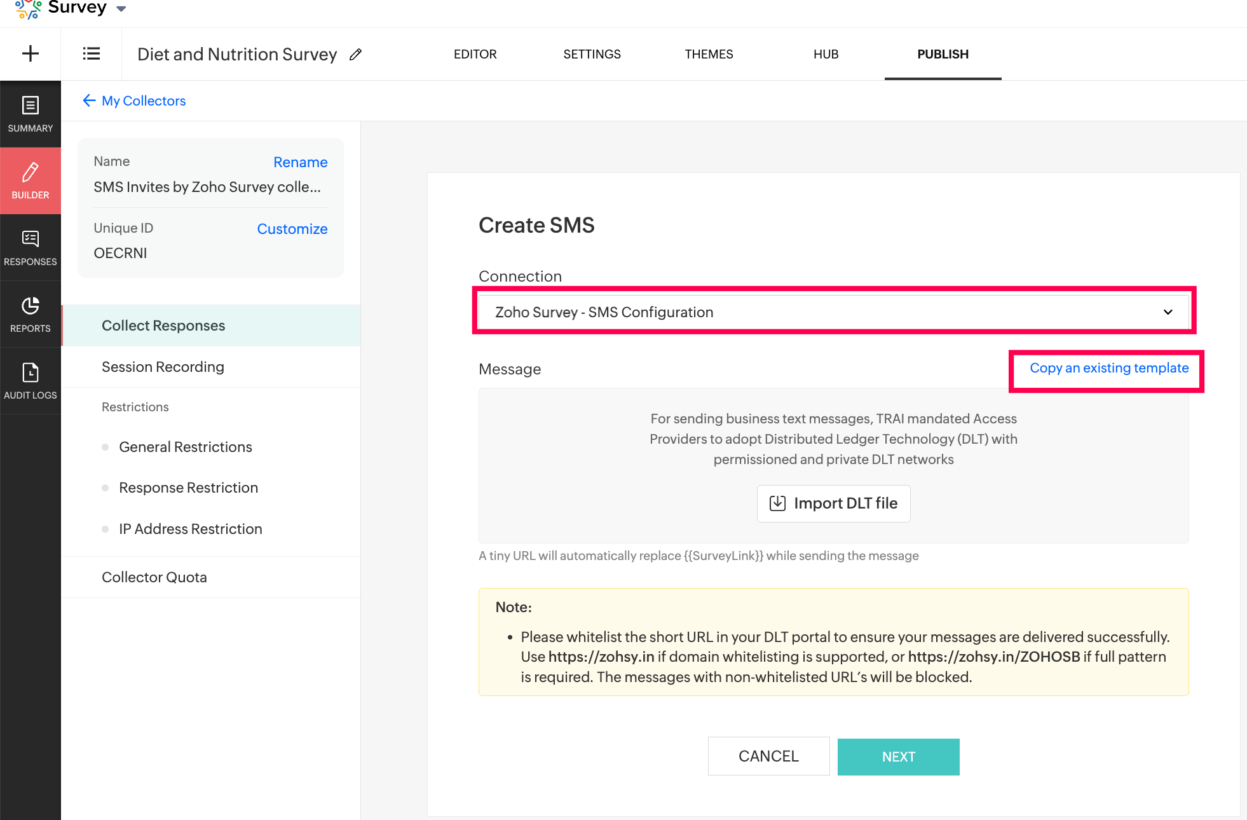Screen dimensions: 1247x820
Task: Click the 'Diet and Nutrition Survey' title
Action: (x=237, y=55)
